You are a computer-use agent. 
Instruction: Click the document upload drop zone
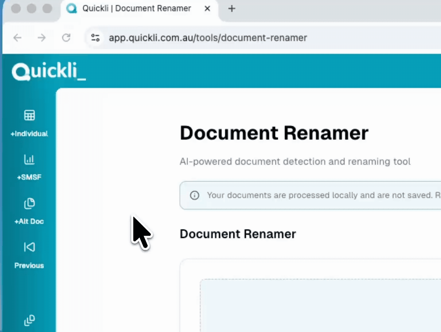point(319,304)
